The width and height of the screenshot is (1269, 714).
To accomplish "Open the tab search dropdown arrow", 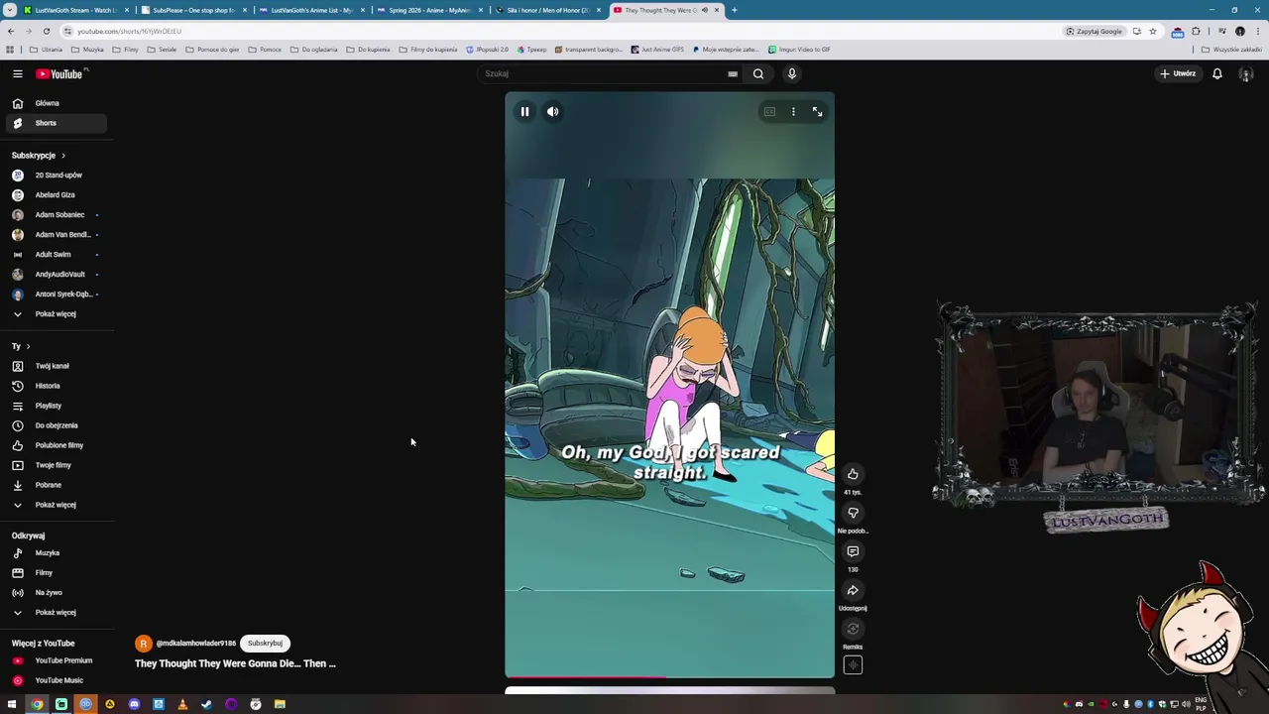I will tap(10, 10).
